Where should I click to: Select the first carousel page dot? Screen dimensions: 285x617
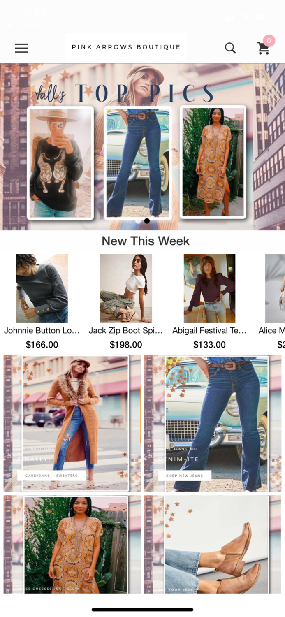(138, 221)
